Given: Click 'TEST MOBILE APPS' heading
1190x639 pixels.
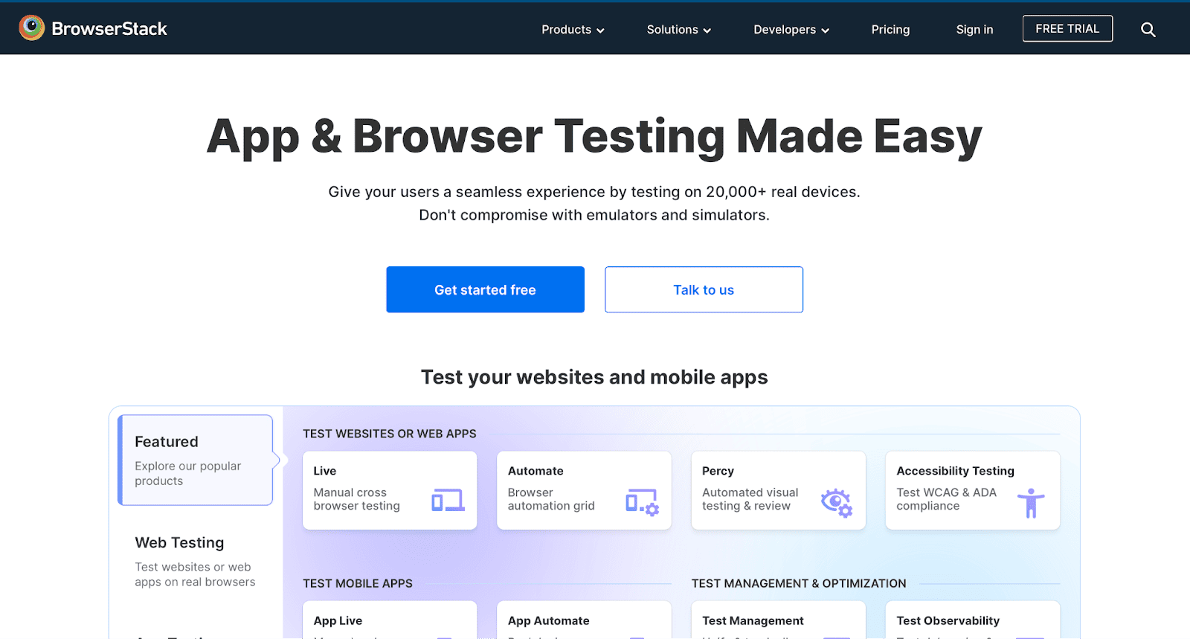Looking at the screenshot, I should [357, 583].
